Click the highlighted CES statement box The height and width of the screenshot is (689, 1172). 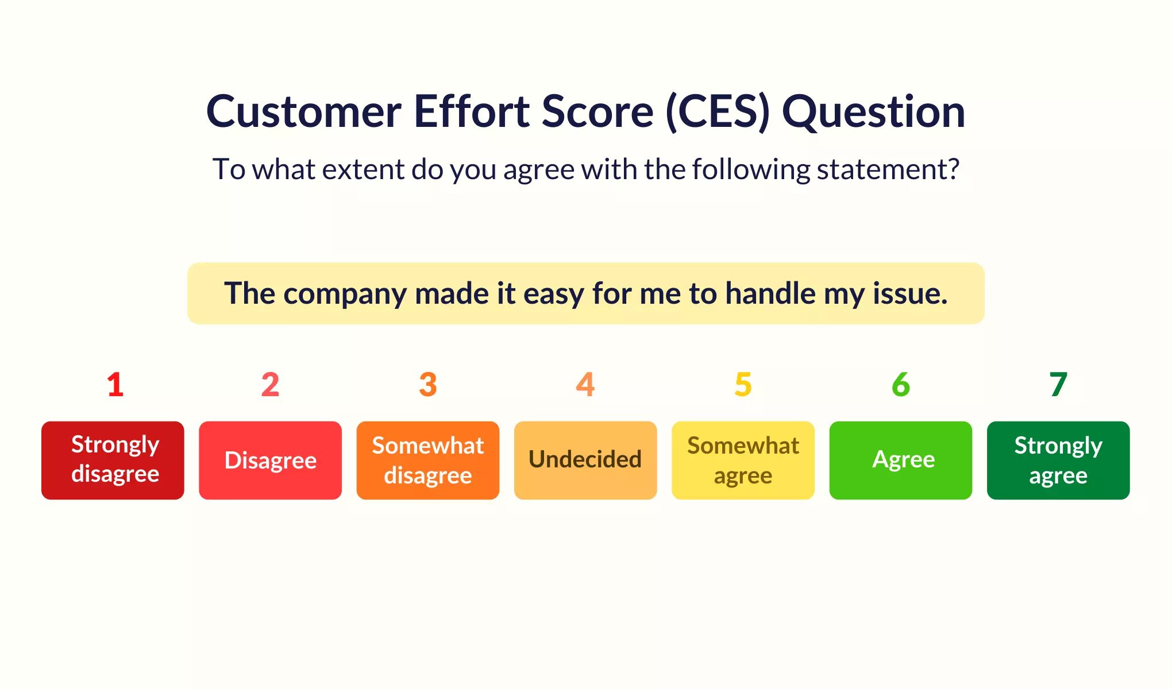tap(585, 293)
